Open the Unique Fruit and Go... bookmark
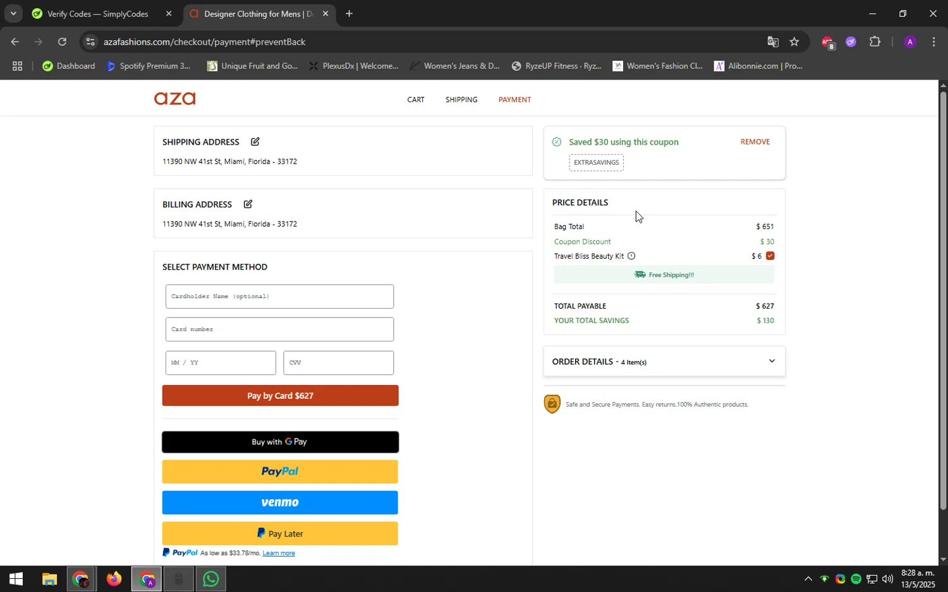The width and height of the screenshot is (948, 592). (253, 66)
